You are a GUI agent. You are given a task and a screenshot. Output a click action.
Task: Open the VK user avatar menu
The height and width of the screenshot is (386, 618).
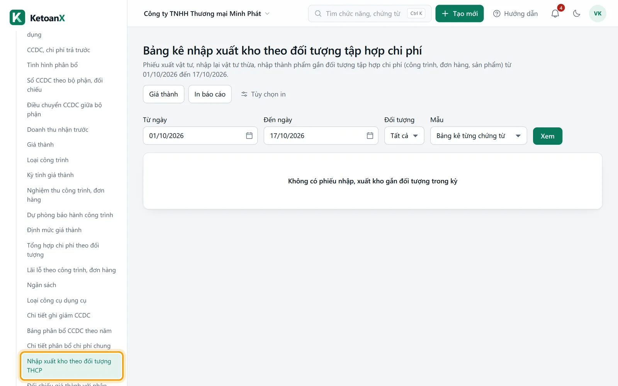coord(598,14)
